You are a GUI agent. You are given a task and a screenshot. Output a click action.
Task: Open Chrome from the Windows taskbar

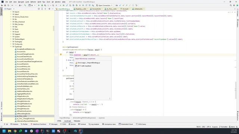pos(15,131)
